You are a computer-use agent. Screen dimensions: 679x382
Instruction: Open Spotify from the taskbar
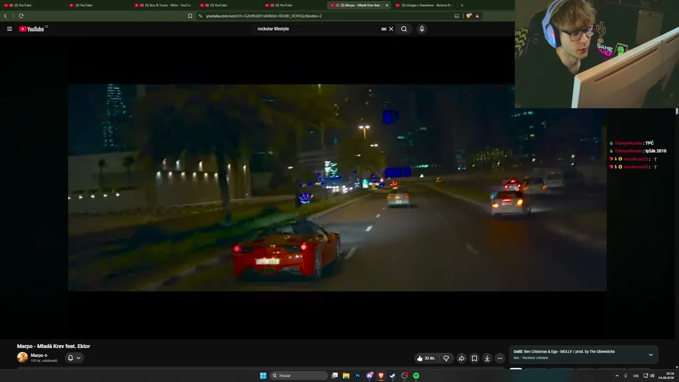click(x=416, y=376)
